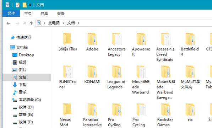Click the document icon in address bar

pos(39,23)
